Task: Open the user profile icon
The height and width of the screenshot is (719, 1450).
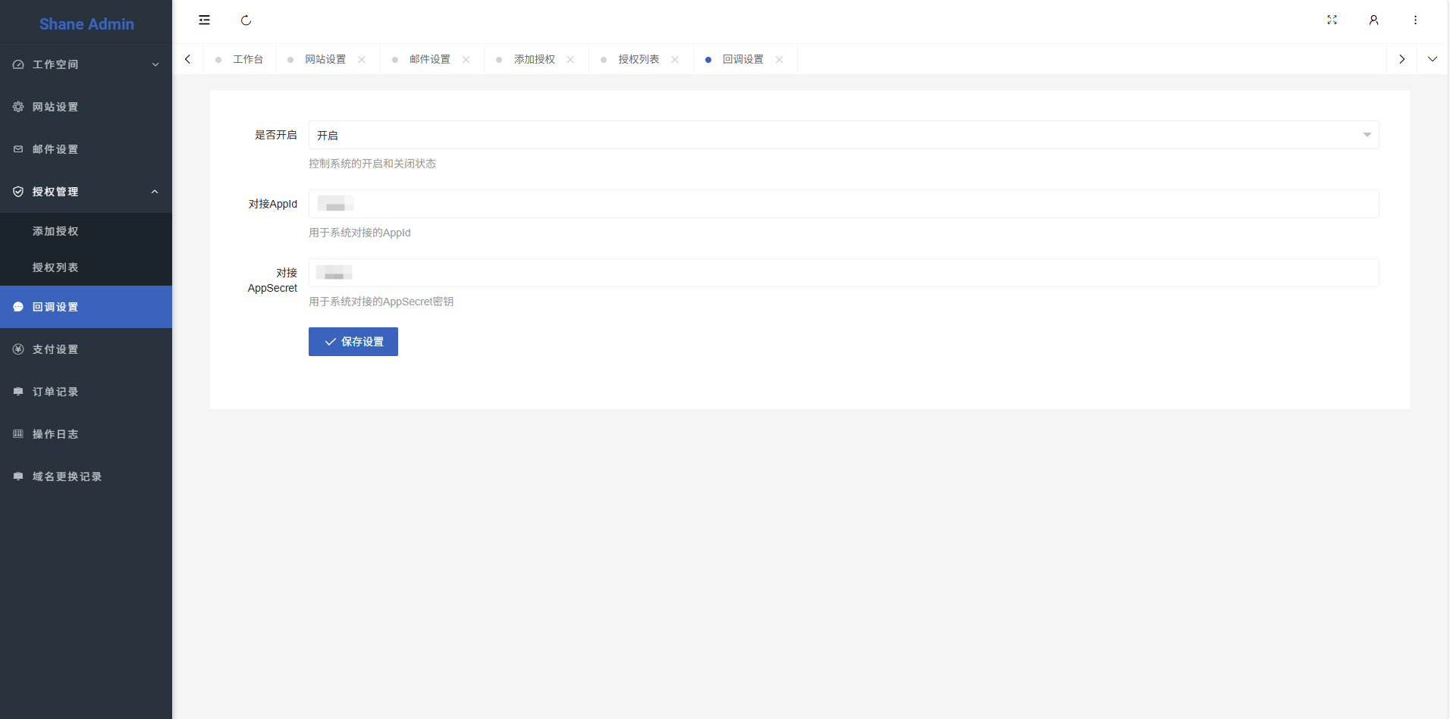Action: pyautogui.click(x=1373, y=20)
